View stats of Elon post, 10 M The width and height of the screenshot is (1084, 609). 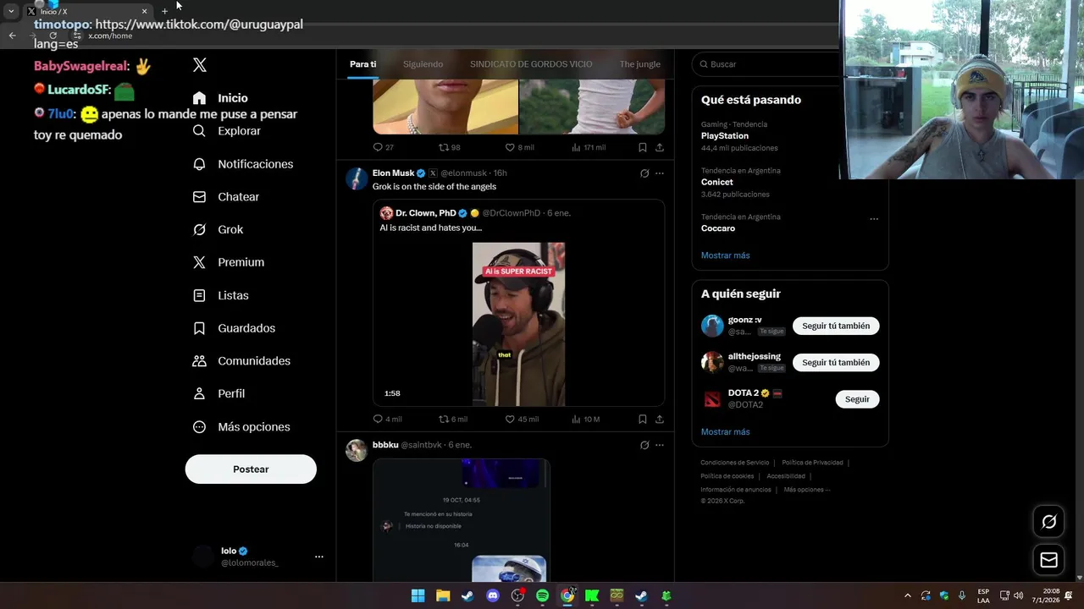click(x=576, y=419)
